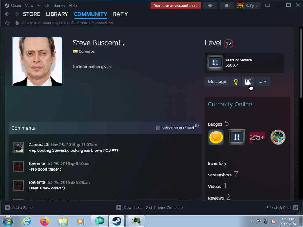Open the notifications bell icon

(x=227, y=6)
